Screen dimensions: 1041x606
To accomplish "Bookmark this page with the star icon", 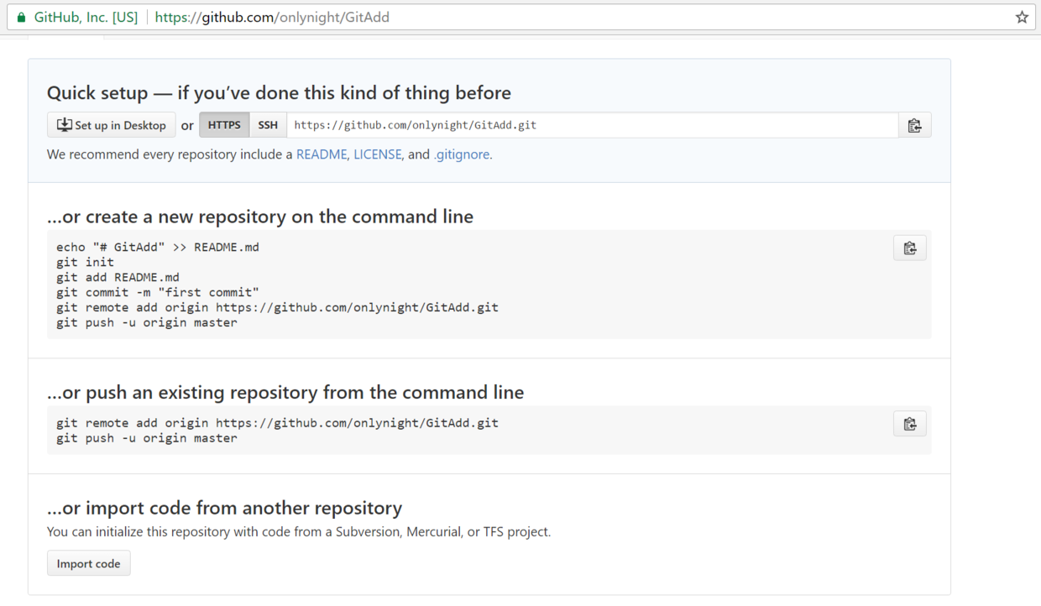I will click(x=1022, y=17).
